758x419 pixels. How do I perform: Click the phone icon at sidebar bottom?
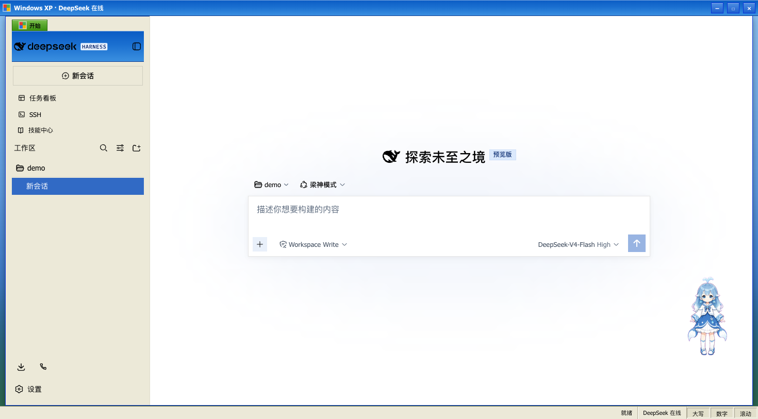coord(43,367)
